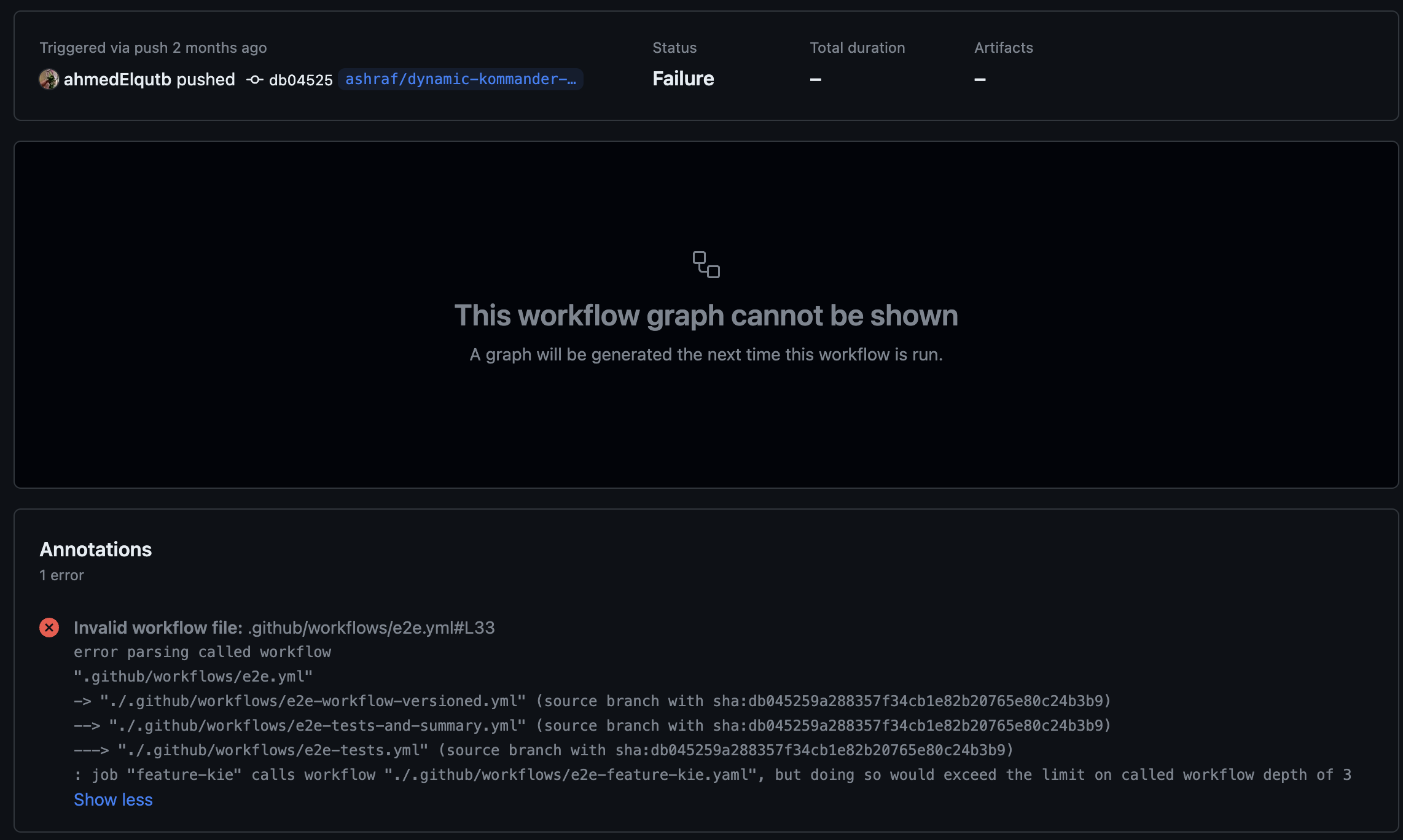Click the Status column header
Screen dimensions: 1403x840
(673, 47)
